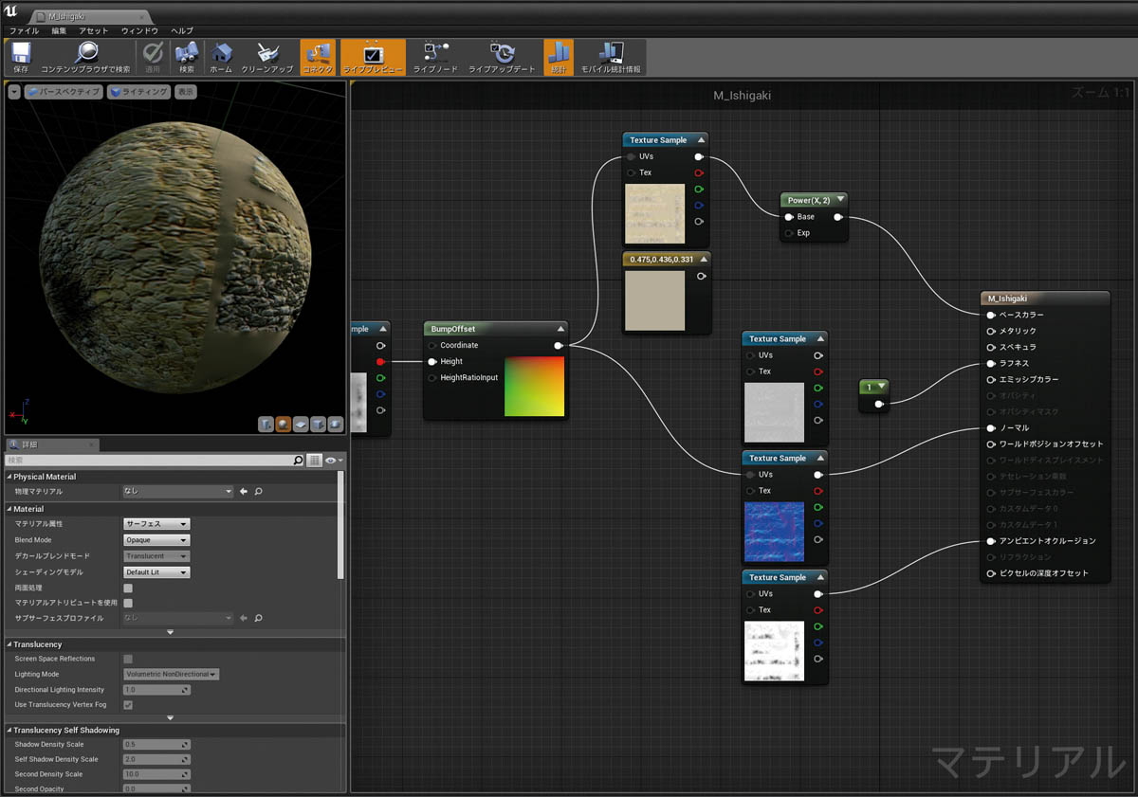Uncheck Use Translucency Vertex Fog
This screenshot has height=797, width=1138.
(x=130, y=704)
